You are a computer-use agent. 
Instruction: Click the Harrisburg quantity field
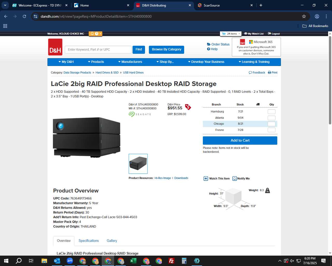click(x=271, y=112)
